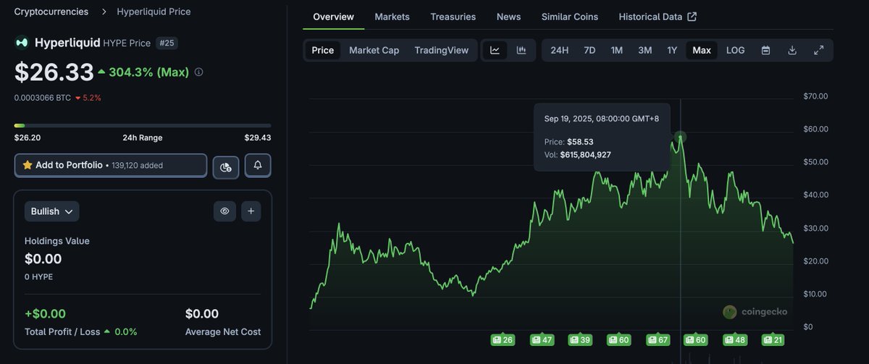The image size is (869, 364).
Task: Open news marker labeled 47
Action: point(542,339)
